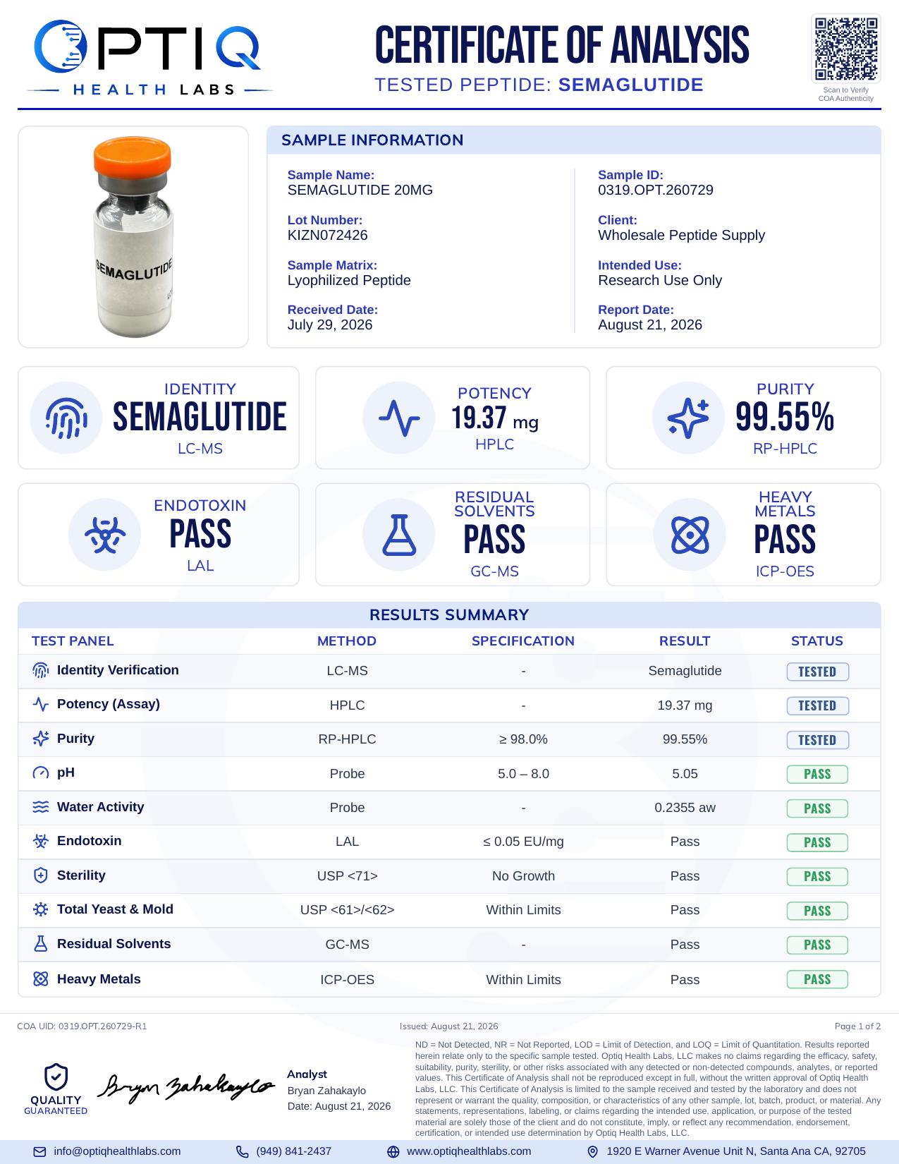Click the PASS badge for Heavy Metals
This screenshot has height=1164, width=899.
coord(817,979)
